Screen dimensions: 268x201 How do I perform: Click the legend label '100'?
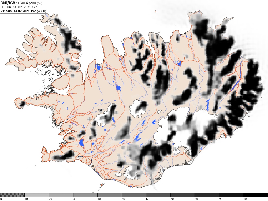[246, 199]
